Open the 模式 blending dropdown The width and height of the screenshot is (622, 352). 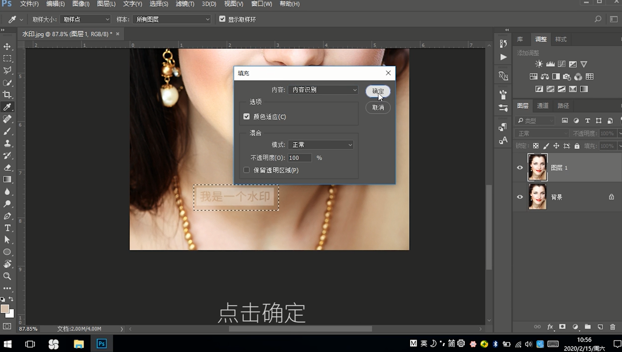(x=321, y=144)
